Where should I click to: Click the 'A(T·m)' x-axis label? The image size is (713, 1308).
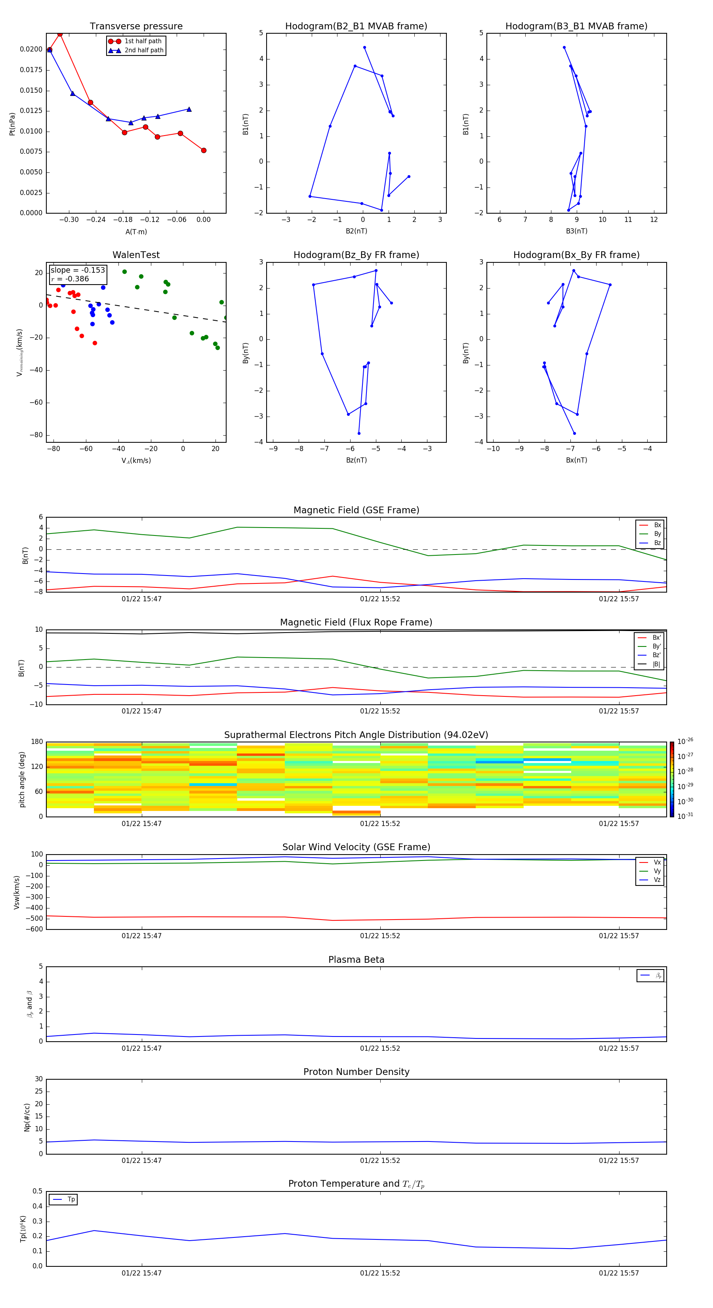point(136,232)
